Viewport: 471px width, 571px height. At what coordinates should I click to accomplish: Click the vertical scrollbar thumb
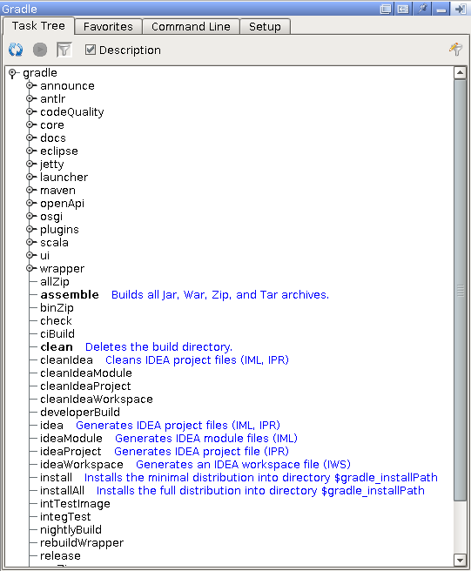click(460, 290)
